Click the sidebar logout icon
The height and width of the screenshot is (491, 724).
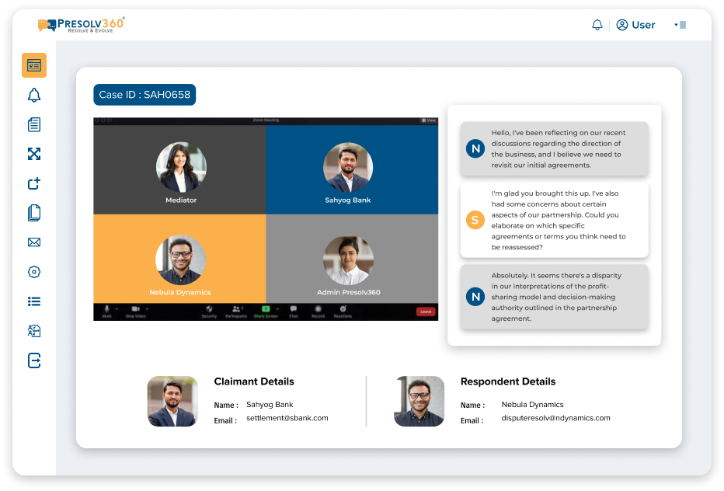click(34, 360)
